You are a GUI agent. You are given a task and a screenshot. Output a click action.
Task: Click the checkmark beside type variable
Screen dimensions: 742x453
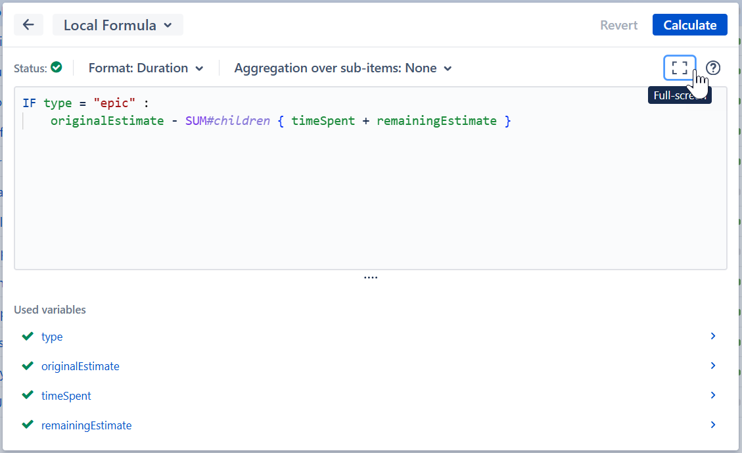tap(27, 336)
